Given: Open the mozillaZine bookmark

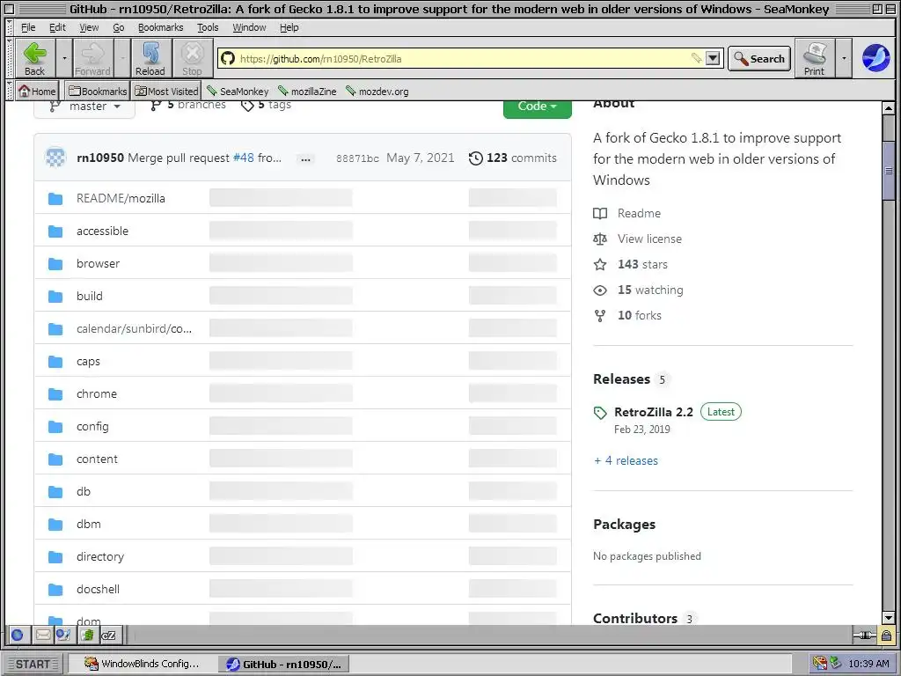Looking at the screenshot, I should point(307,91).
